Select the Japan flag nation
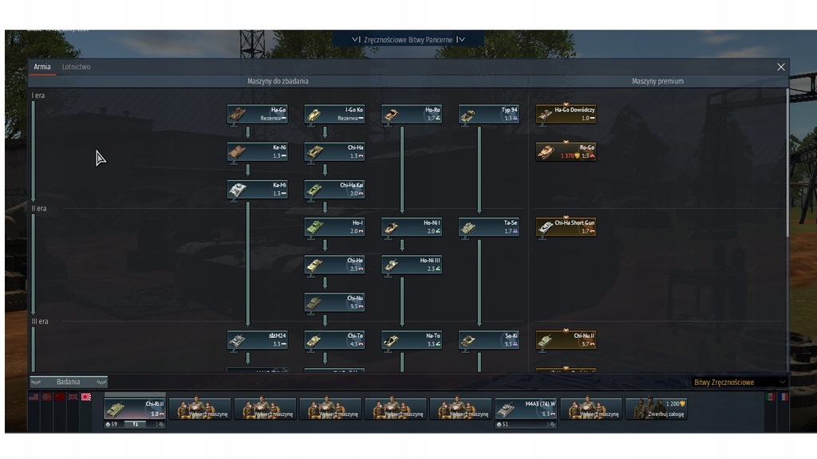This screenshot has height=459, width=817. (x=86, y=397)
